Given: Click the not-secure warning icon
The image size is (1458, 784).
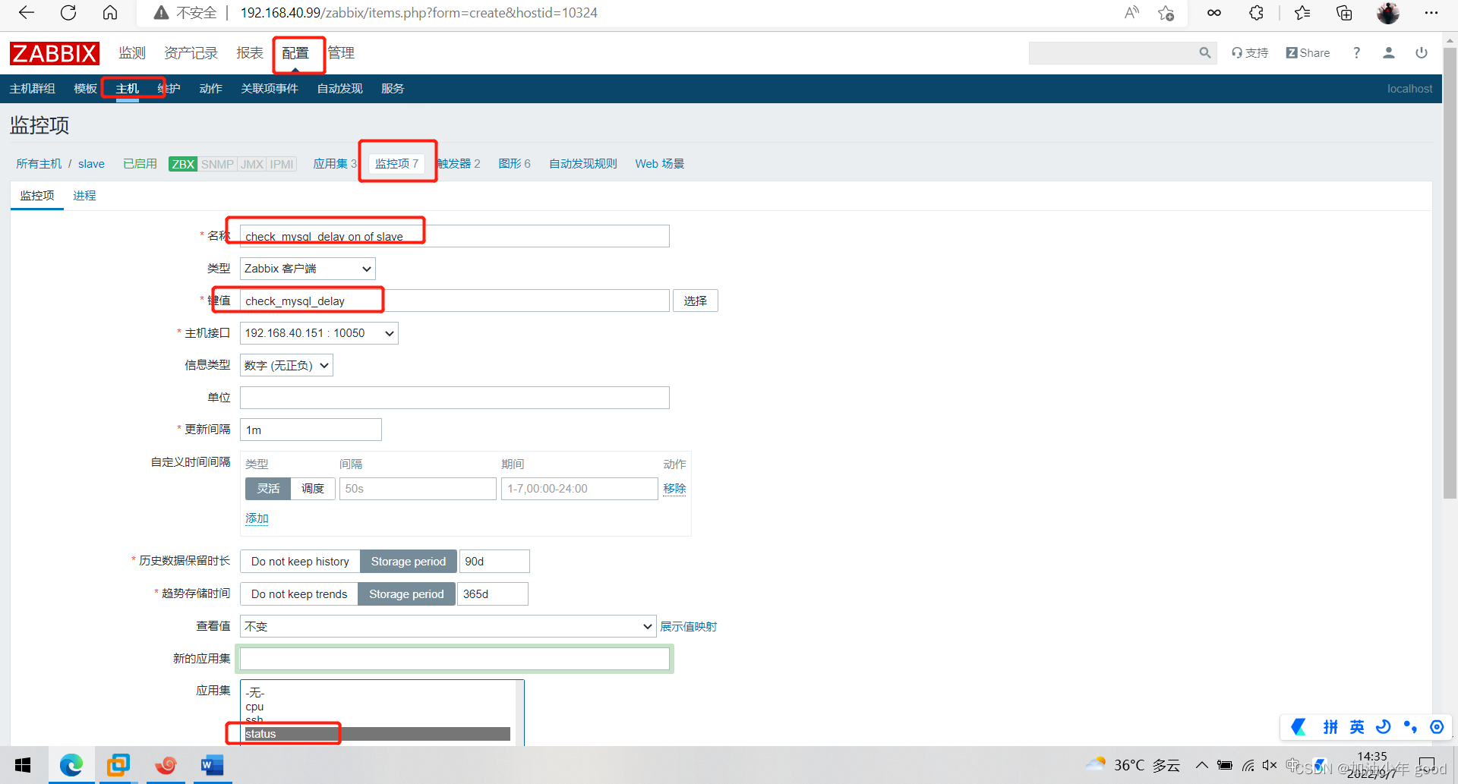Looking at the screenshot, I should point(161,13).
